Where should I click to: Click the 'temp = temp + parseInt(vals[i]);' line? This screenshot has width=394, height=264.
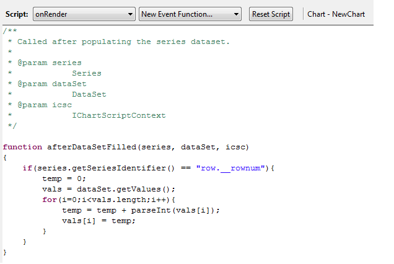[141, 211]
